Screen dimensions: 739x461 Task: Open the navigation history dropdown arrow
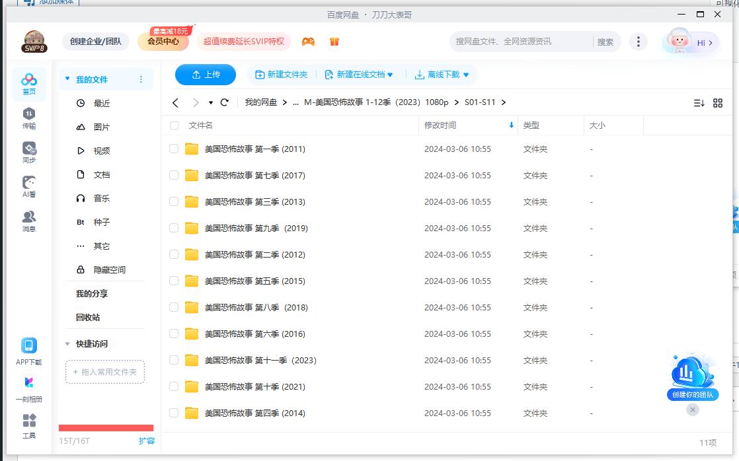pyautogui.click(x=211, y=102)
